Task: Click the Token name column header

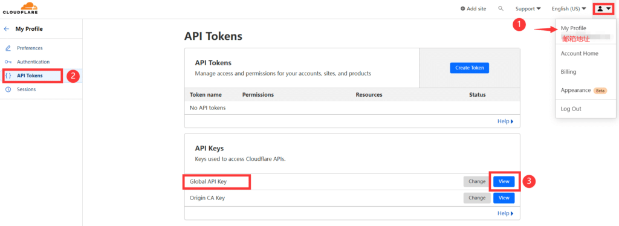Action: [x=206, y=95]
